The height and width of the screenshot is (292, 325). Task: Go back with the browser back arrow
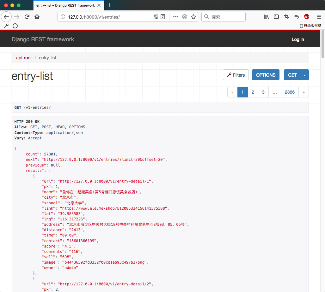click(x=6, y=17)
